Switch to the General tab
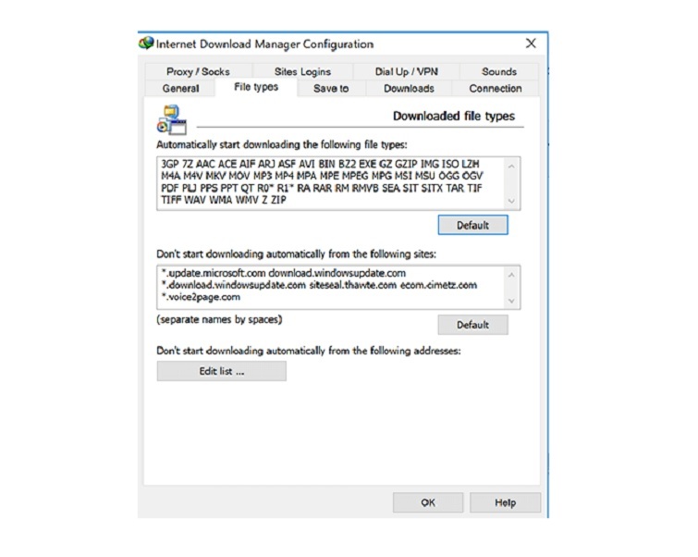698x557 pixels. (x=180, y=89)
